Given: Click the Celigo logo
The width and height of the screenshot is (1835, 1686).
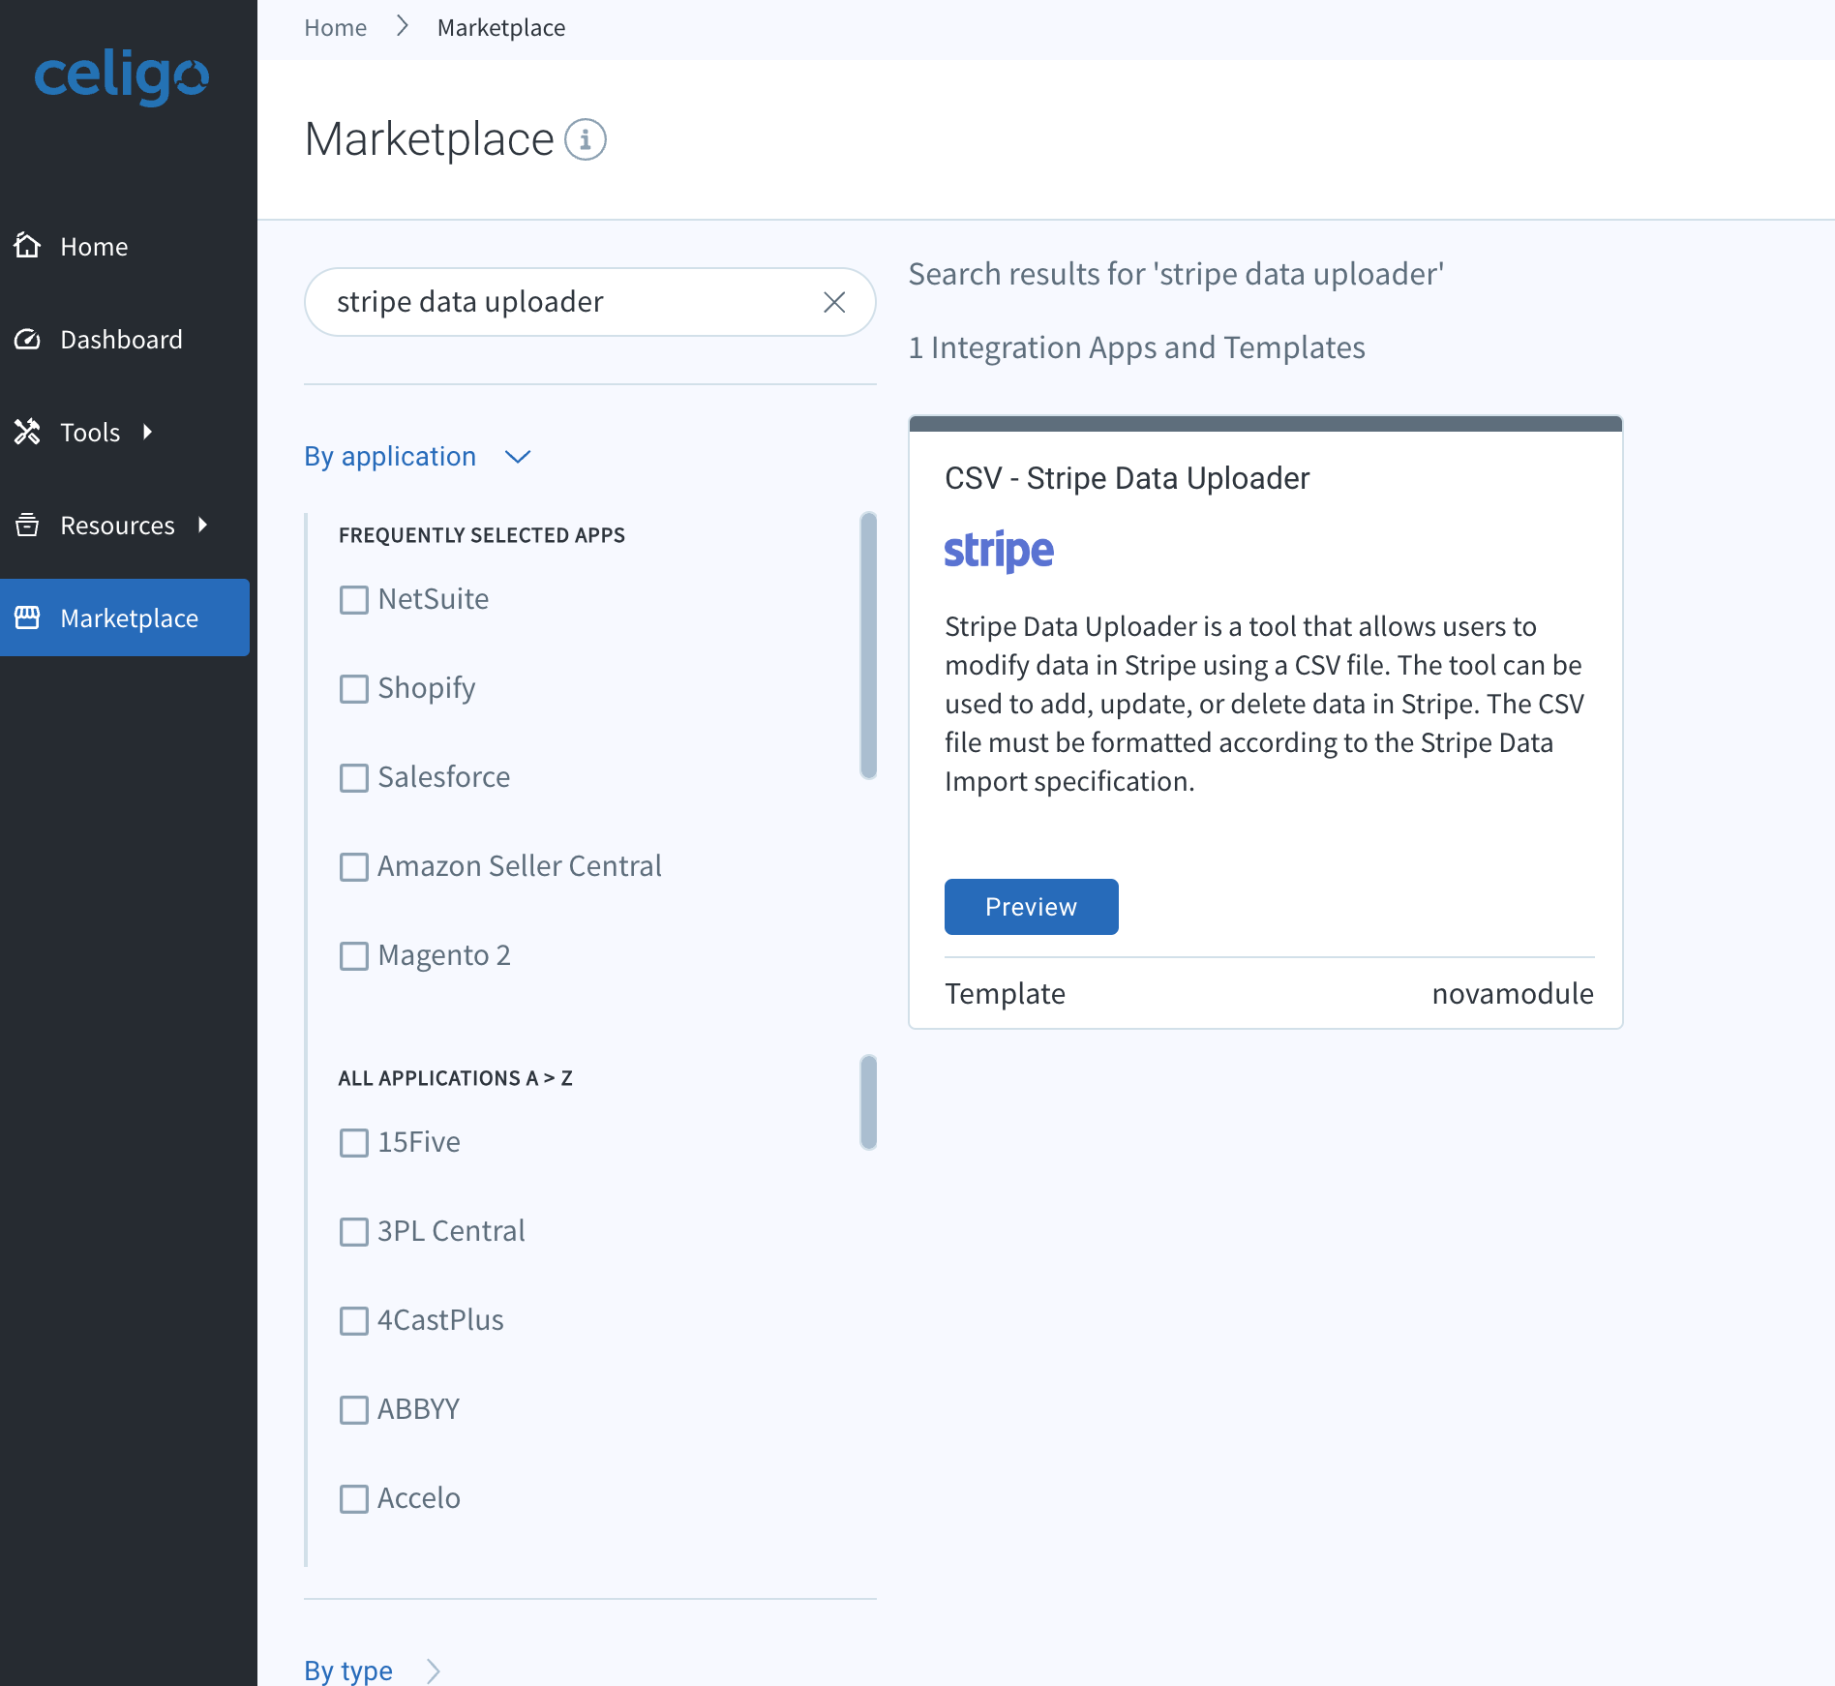Looking at the screenshot, I should [x=122, y=76].
